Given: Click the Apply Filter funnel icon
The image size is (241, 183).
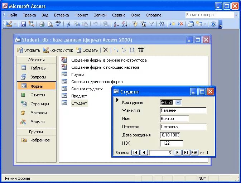Looking at the screenshot, I should (x=151, y=24).
